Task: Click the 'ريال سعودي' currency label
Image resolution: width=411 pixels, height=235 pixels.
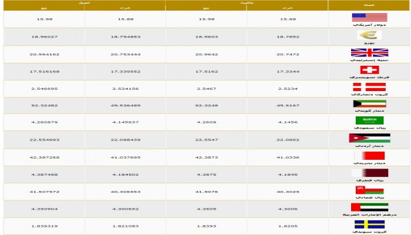Action: (x=369, y=127)
